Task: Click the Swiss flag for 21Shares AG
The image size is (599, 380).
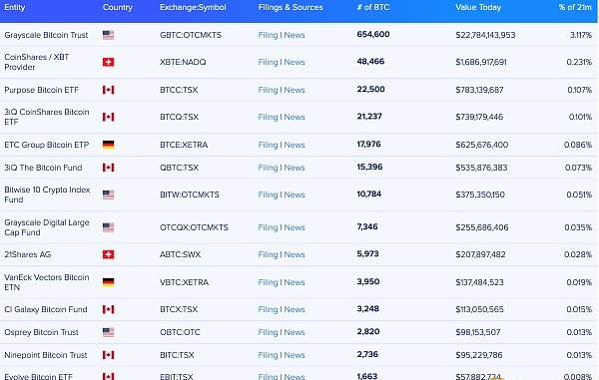Action: click(x=108, y=254)
